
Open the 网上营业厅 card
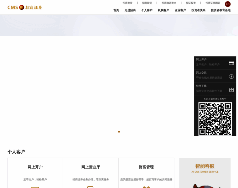click(x=91, y=173)
